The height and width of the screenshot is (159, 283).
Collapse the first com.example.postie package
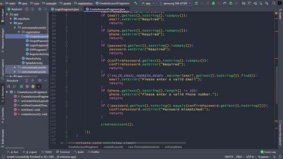coord(15,28)
